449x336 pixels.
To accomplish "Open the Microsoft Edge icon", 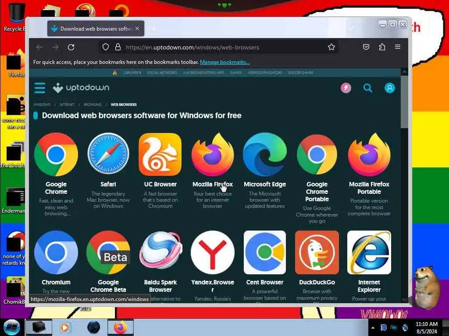I will [x=265, y=154].
